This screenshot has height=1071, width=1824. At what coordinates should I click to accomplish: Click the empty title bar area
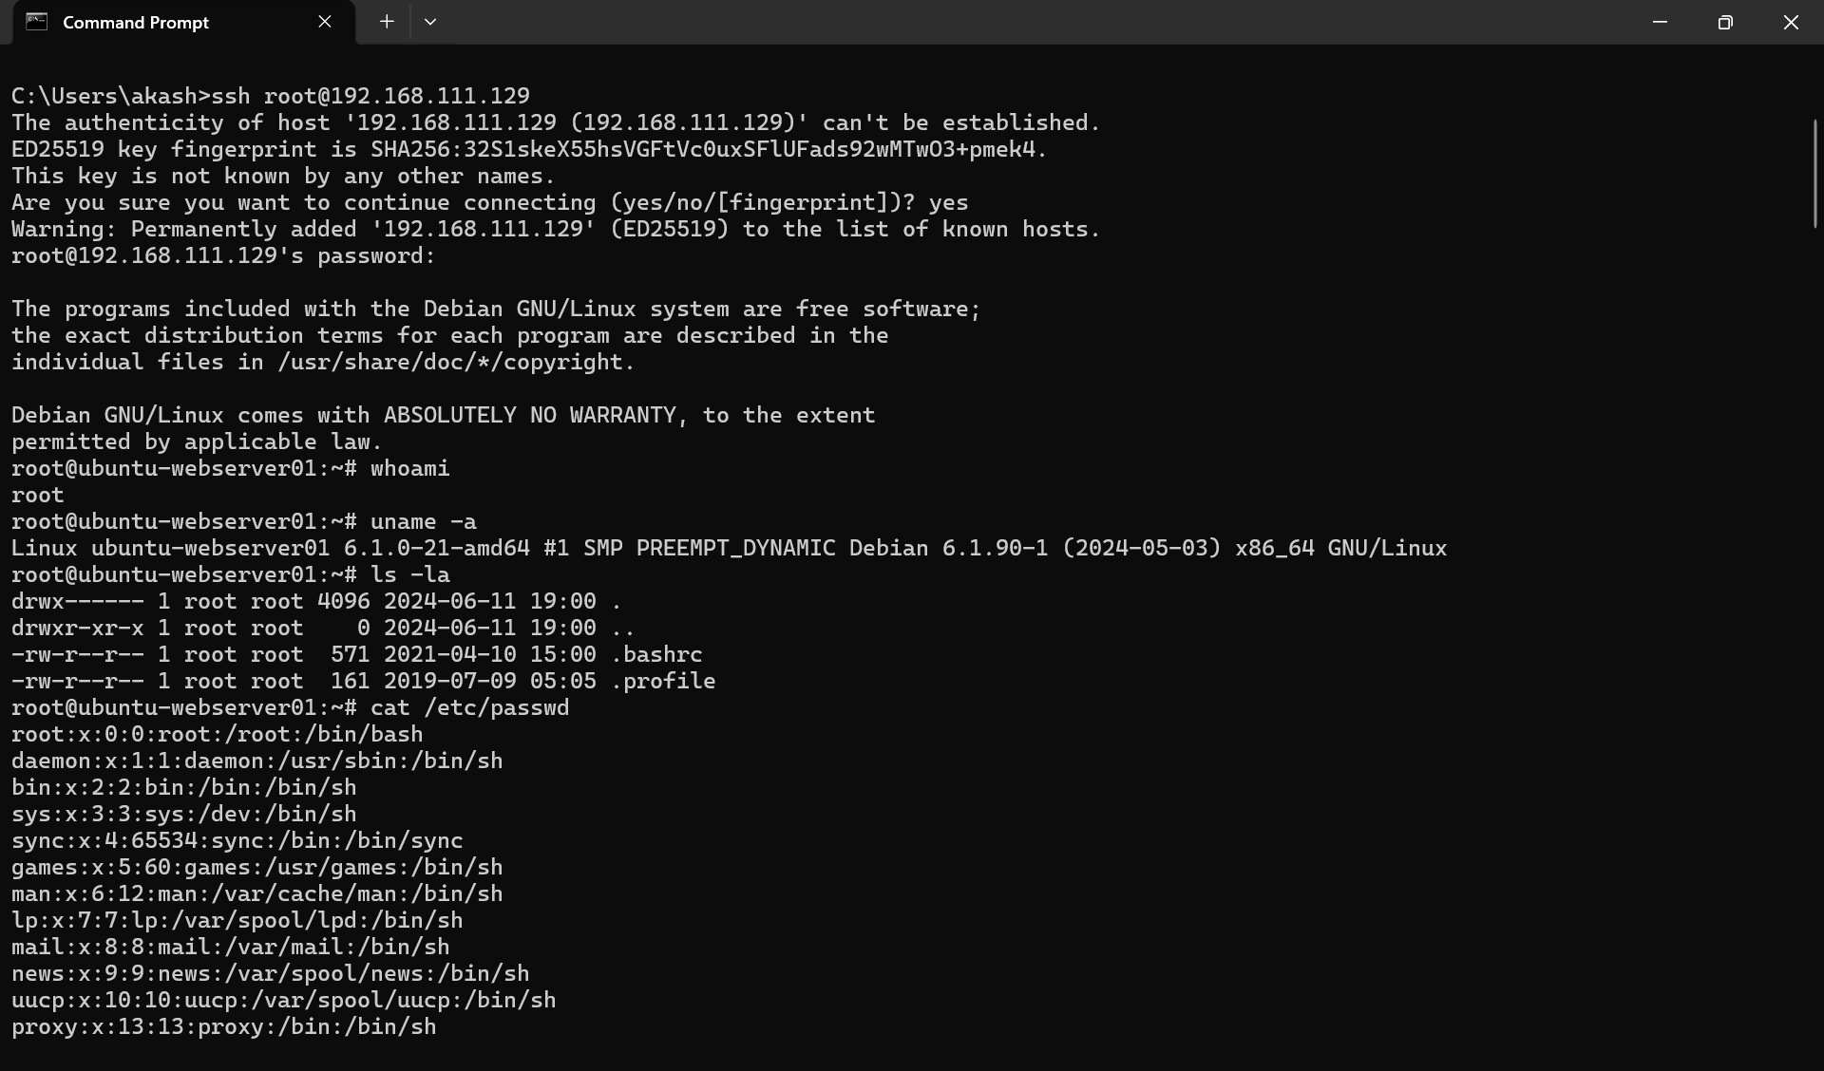click(1035, 22)
